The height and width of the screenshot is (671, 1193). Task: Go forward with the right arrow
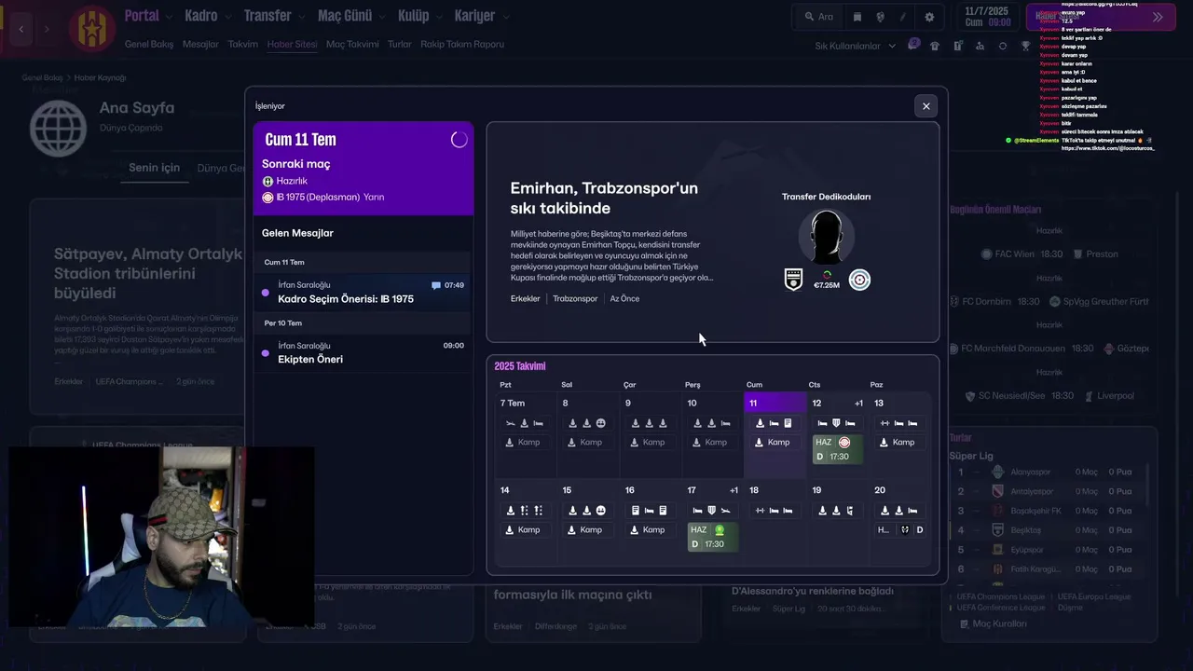click(47, 29)
